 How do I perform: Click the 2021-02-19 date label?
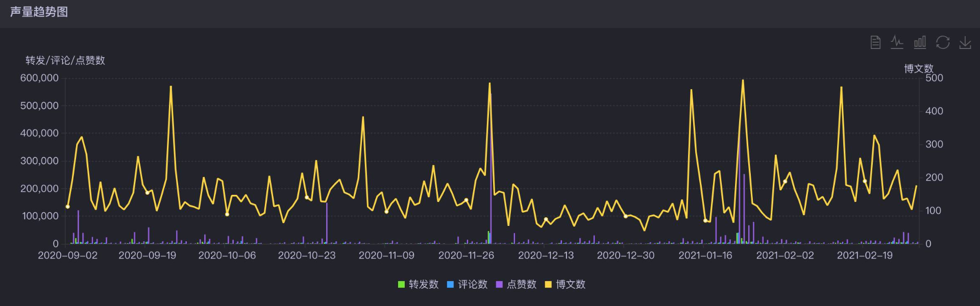pyautogui.click(x=865, y=256)
